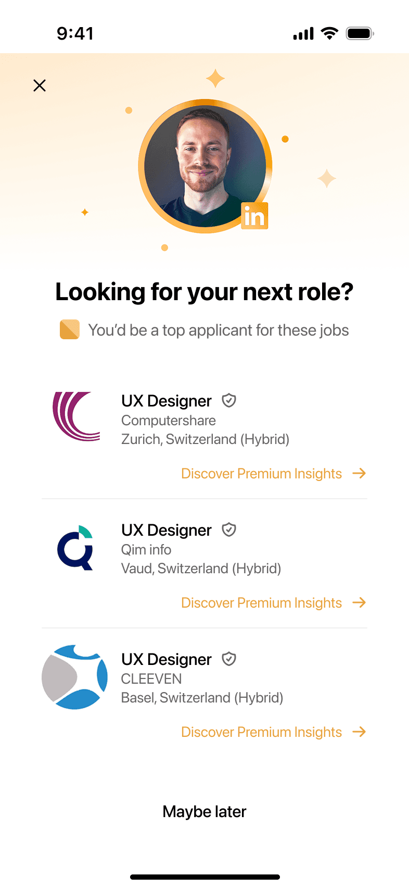Tap arrow beside CLEEVEN Premium Insights
The height and width of the screenshot is (888, 409).
[x=359, y=732]
